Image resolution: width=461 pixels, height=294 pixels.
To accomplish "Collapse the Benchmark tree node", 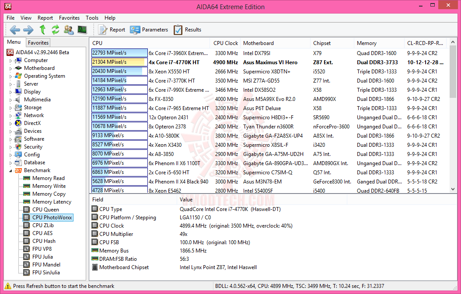I will 11,171.
